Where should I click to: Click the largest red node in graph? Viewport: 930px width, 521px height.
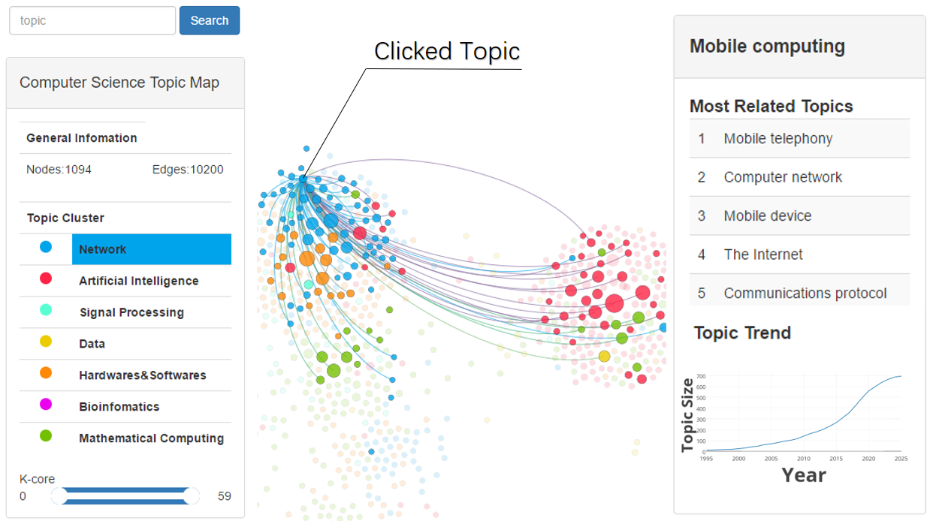click(x=614, y=303)
